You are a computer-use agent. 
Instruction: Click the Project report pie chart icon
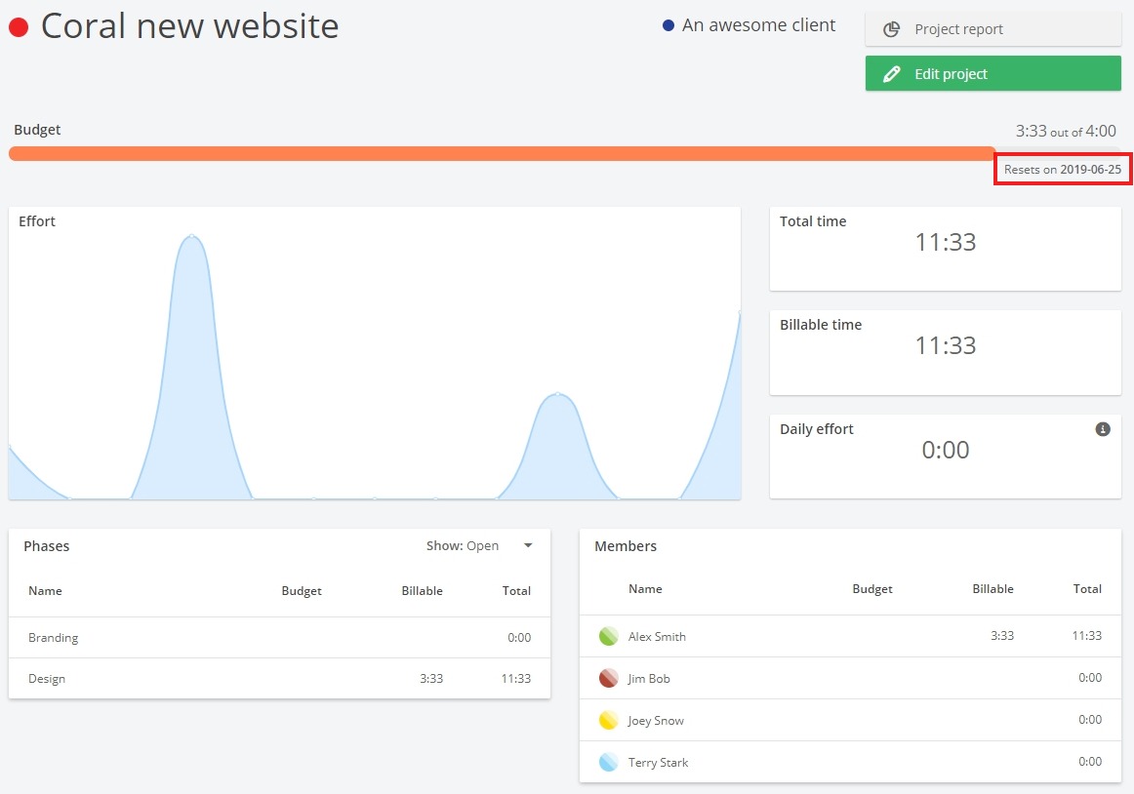(891, 29)
